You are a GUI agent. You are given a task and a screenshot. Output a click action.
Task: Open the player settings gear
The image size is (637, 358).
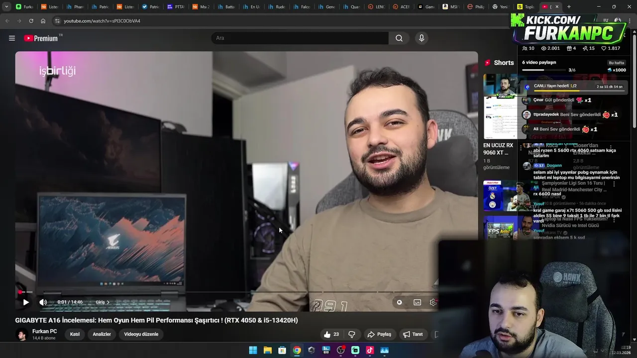click(x=433, y=302)
